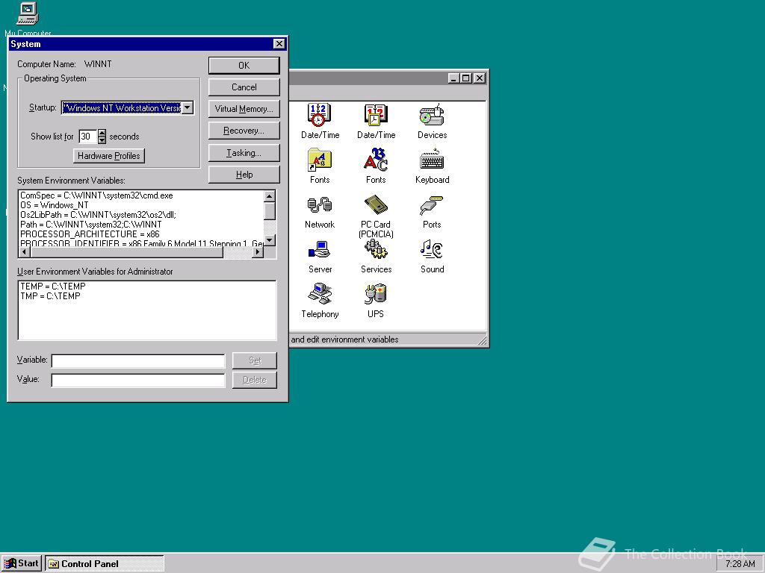Open Hardware Profiles dialog
The height and width of the screenshot is (573, 765).
tap(109, 156)
